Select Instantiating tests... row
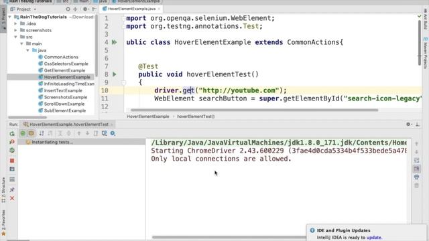 82,142
